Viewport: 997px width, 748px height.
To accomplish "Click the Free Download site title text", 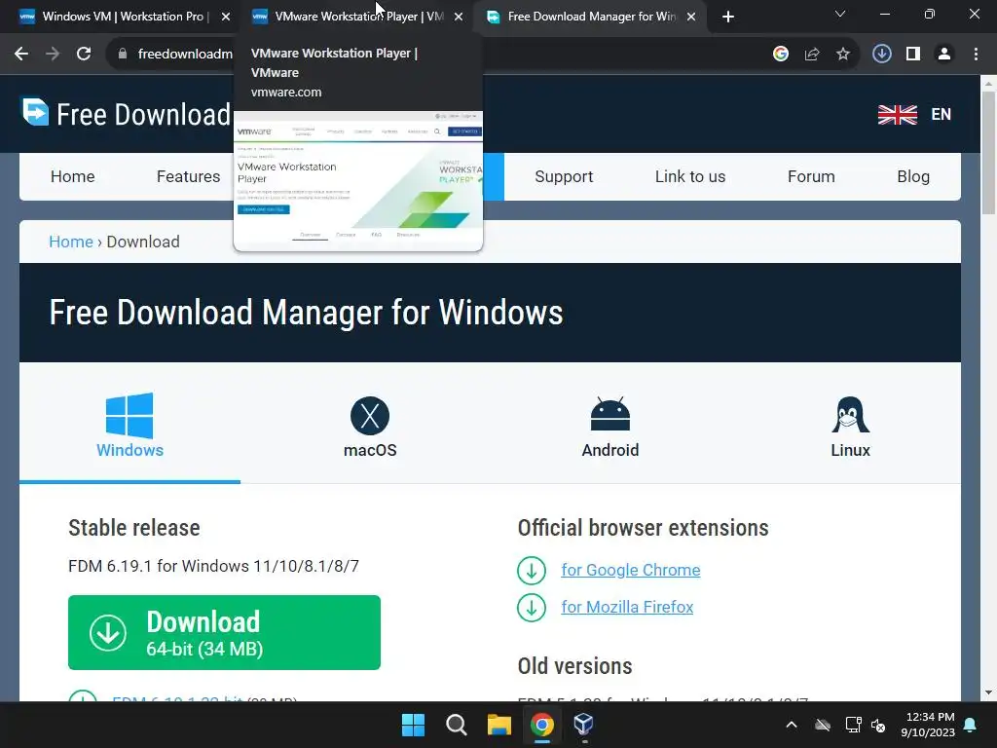I will coord(144,115).
